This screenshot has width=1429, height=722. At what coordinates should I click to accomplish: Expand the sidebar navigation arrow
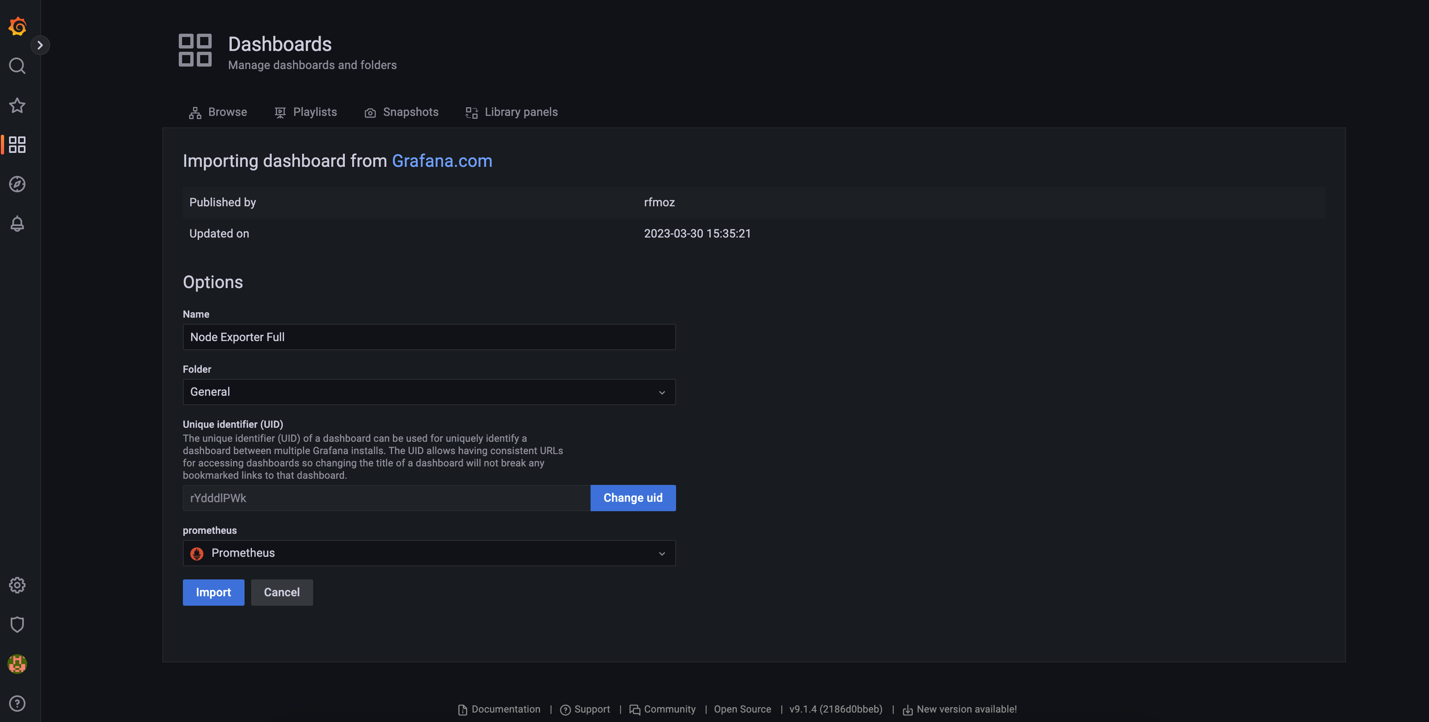pyautogui.click(x=40, y=46)
